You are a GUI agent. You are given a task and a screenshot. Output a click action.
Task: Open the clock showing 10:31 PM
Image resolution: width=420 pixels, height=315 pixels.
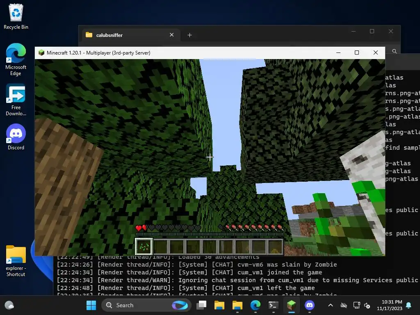390,305
